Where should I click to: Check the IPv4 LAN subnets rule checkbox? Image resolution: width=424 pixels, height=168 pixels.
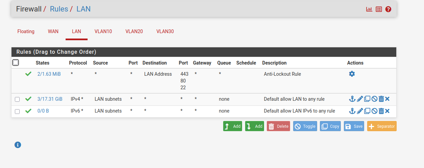(17, 99)
